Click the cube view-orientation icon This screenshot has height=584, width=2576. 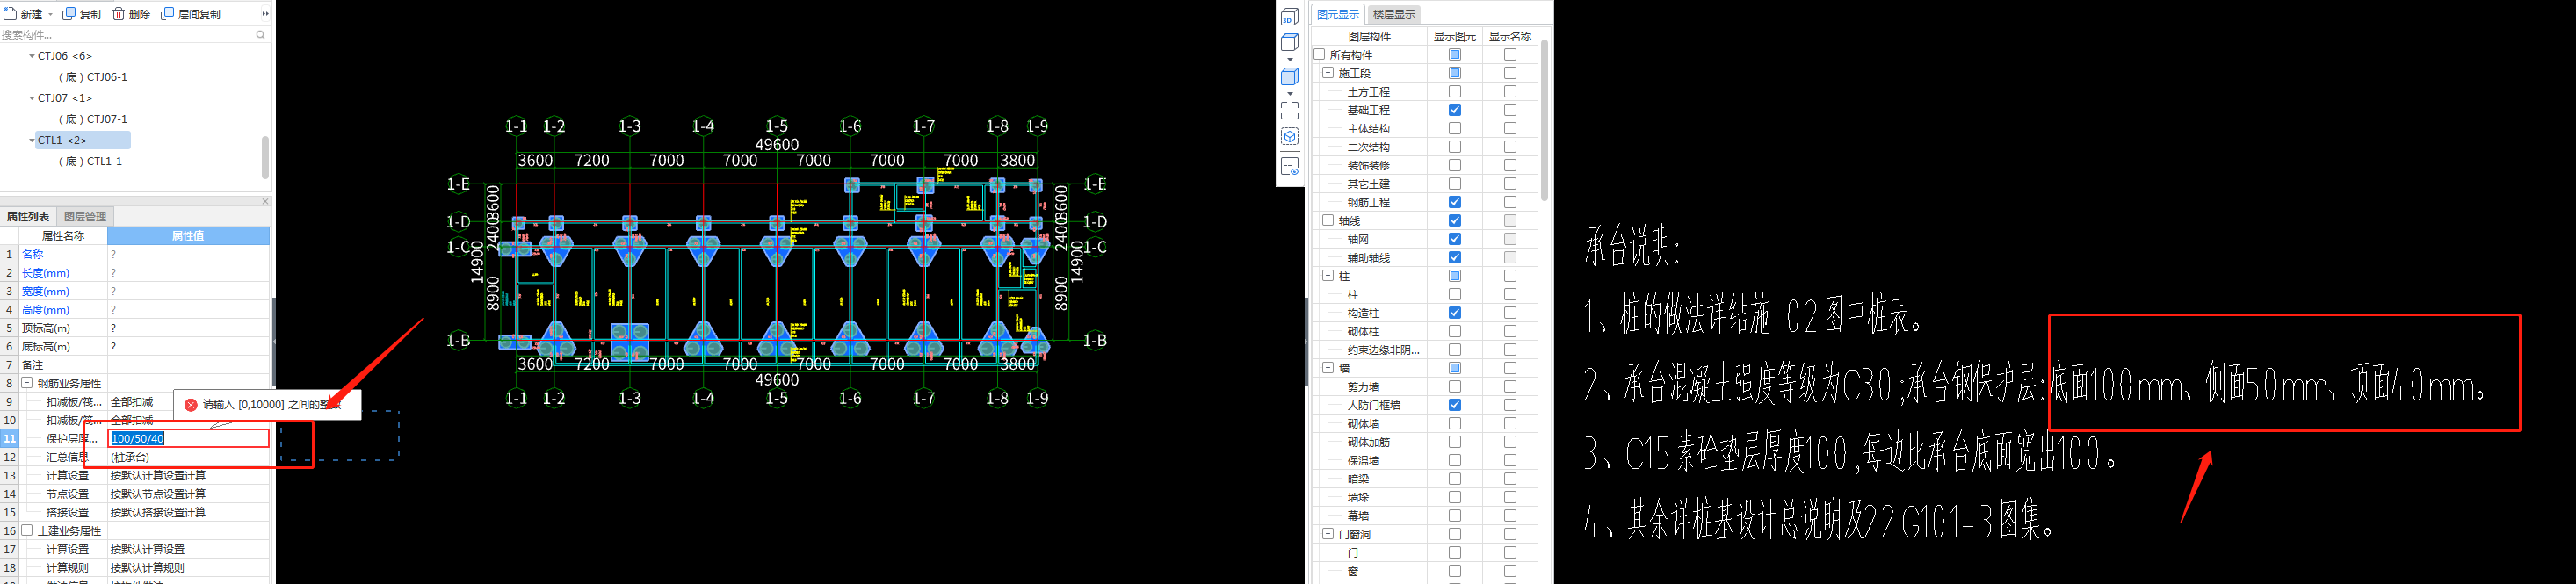(x=1290, y=42)
